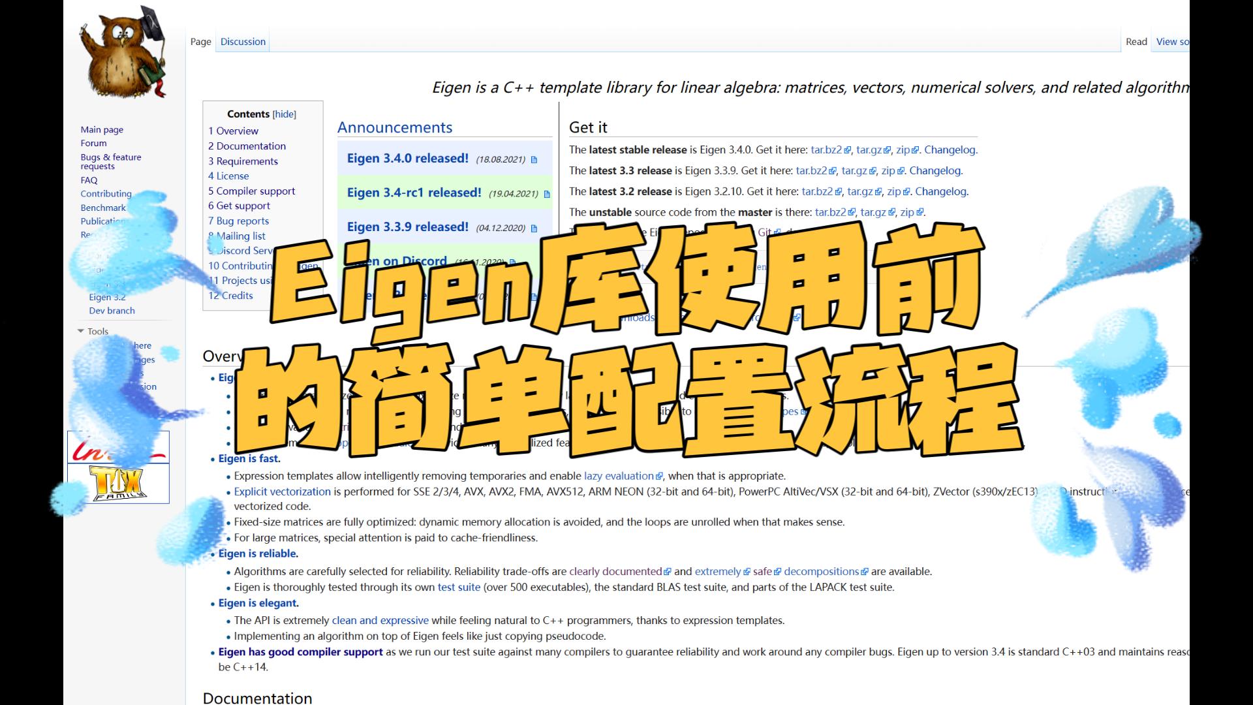Open the Benchmark sidebar link
This screenshot has width=1253, height=705.
(103, 208)
